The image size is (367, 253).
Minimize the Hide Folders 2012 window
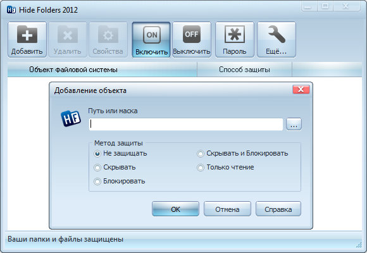(x=309, y=6)
